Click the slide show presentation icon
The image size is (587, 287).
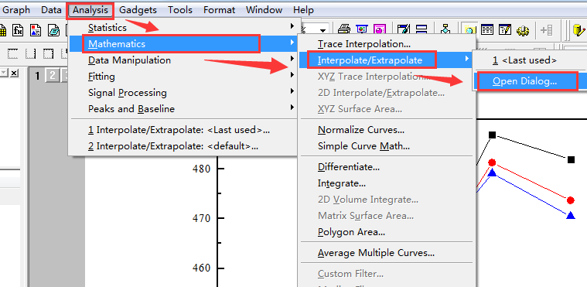pyautogui.click(x=362, y=29)
